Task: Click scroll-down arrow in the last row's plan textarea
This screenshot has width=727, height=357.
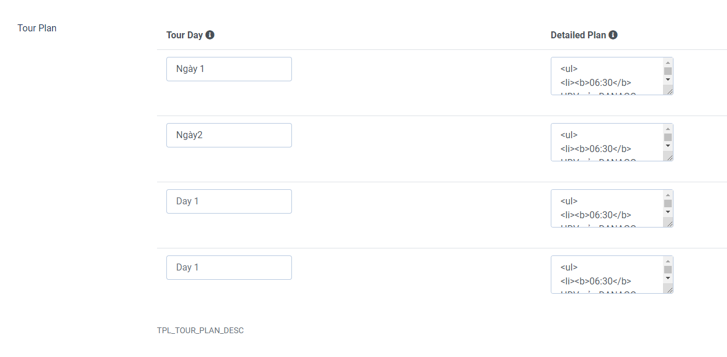Action: (668, 278)
